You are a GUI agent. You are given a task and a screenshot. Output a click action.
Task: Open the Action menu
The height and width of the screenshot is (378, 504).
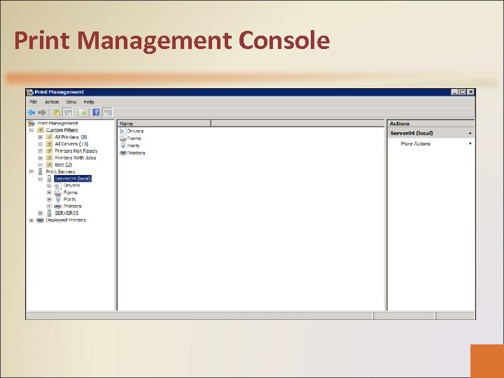coord(52,102)
